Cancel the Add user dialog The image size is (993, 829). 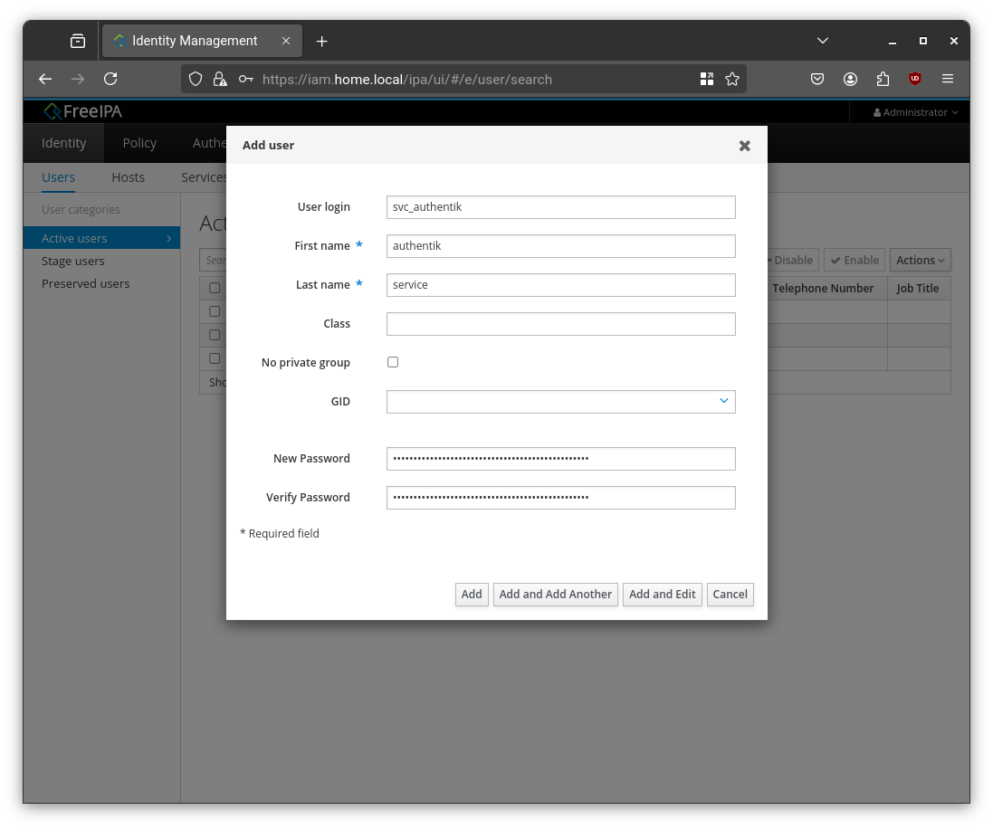coord(730,594)
